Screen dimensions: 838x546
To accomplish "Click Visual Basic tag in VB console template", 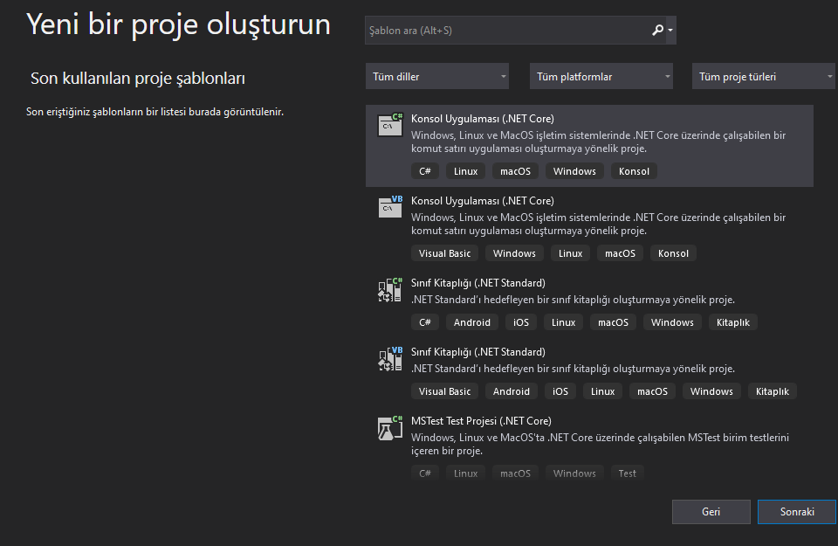I will click(x=444, y=253).
